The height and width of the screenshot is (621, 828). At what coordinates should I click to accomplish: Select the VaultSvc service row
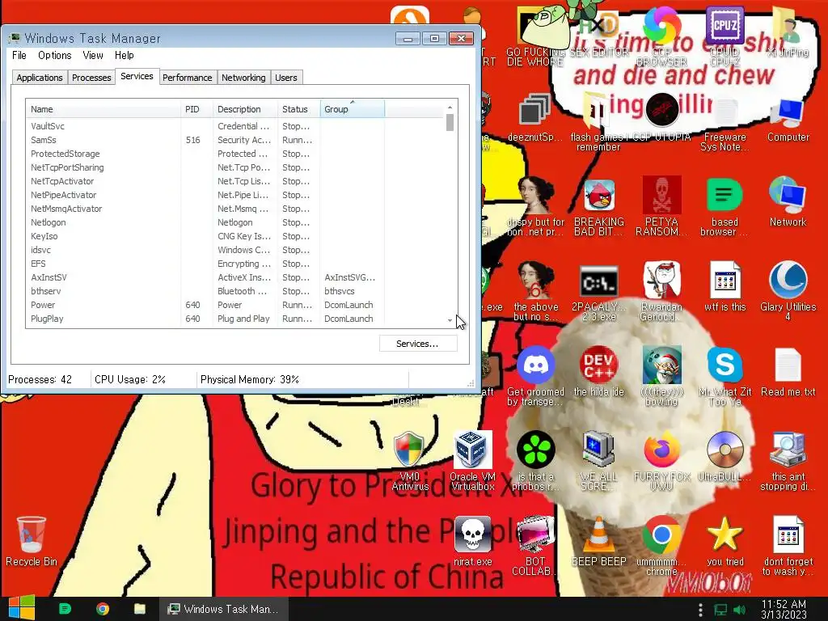205,126
